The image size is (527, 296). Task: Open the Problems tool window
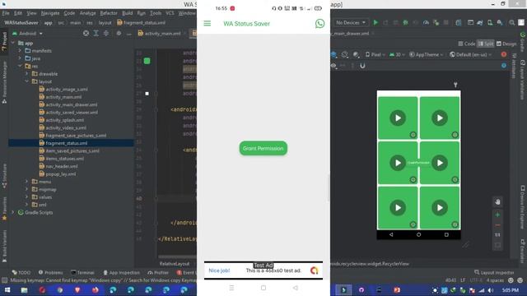click(50, 272)
